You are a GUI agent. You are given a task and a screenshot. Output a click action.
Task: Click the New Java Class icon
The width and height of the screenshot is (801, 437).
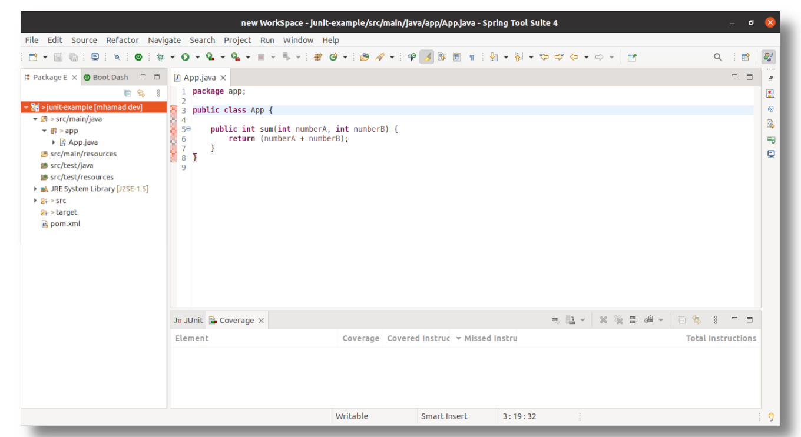333,57
